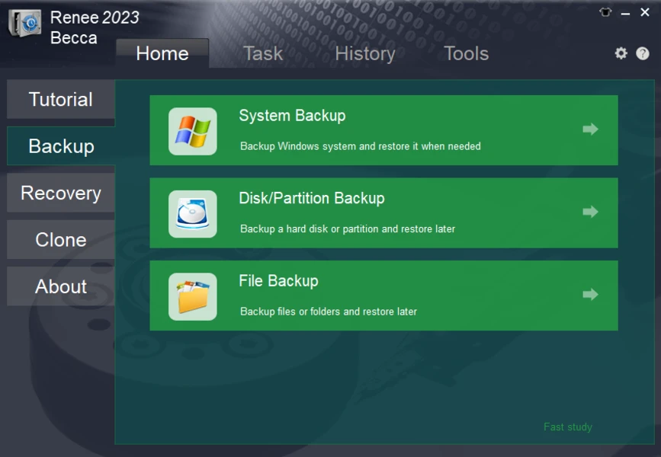Click the File Backup title text
This screenshot has height=457, width=661.
(x=278, y=281)
